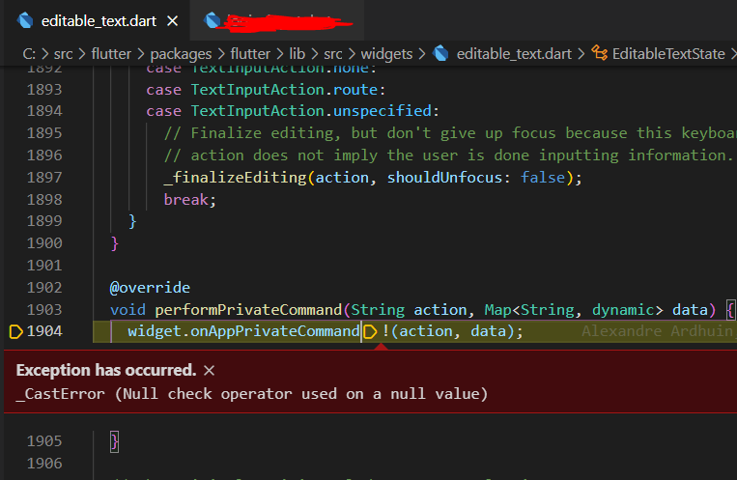Screen dimensions: 737x480
Task: Dismiss the Exception has occurred panel
Action: click(x=210, y=371)
